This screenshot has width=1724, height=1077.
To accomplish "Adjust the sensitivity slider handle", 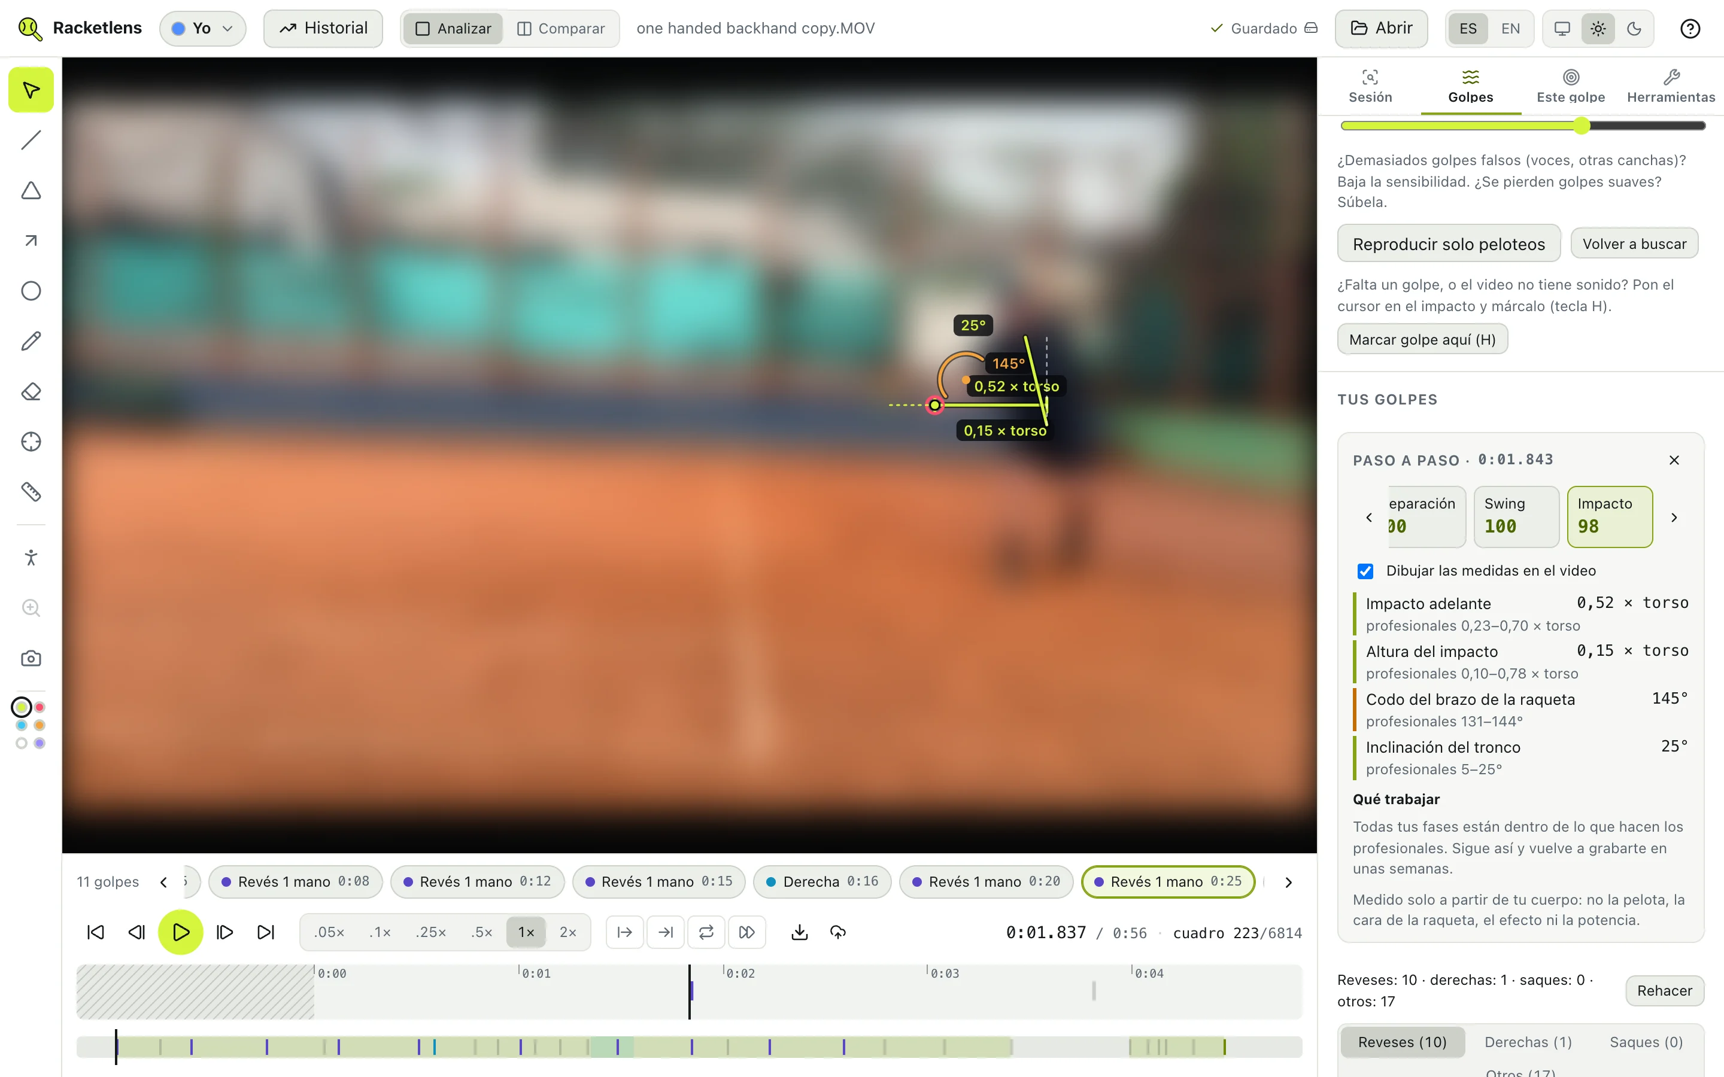I will tap(1582, 126).
